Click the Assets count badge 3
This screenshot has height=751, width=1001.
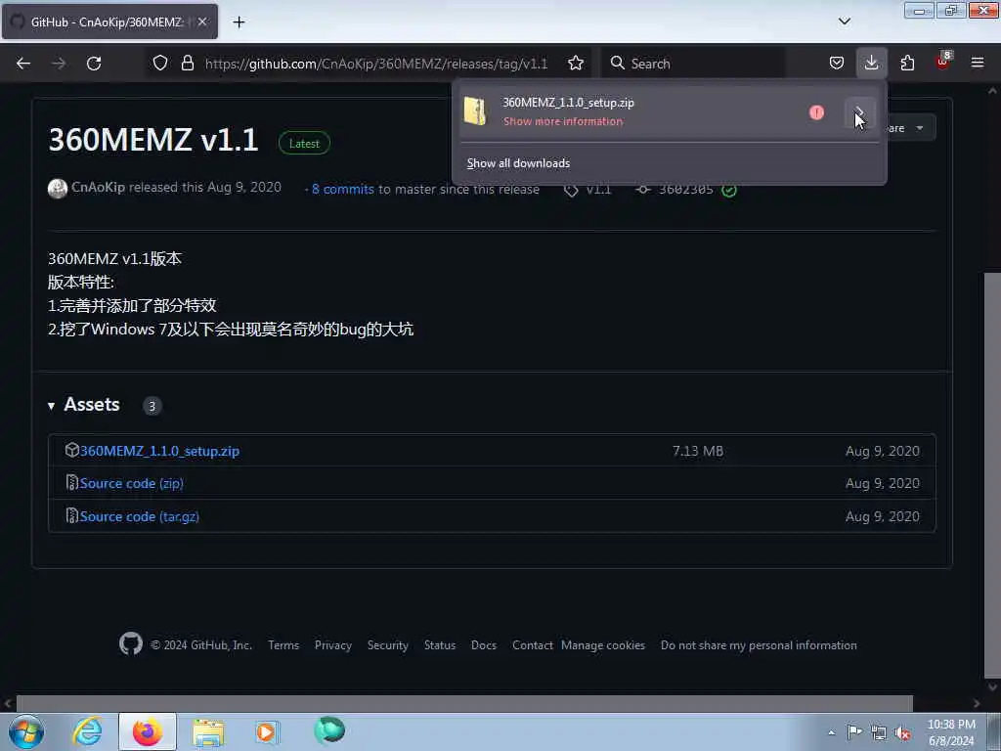click(152, 406)
